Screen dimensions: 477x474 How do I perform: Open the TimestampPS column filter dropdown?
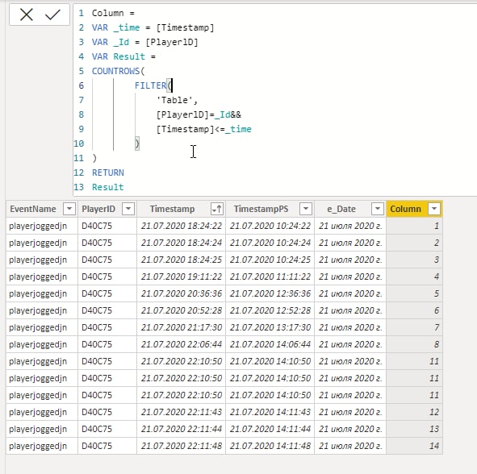pos(306,209)
